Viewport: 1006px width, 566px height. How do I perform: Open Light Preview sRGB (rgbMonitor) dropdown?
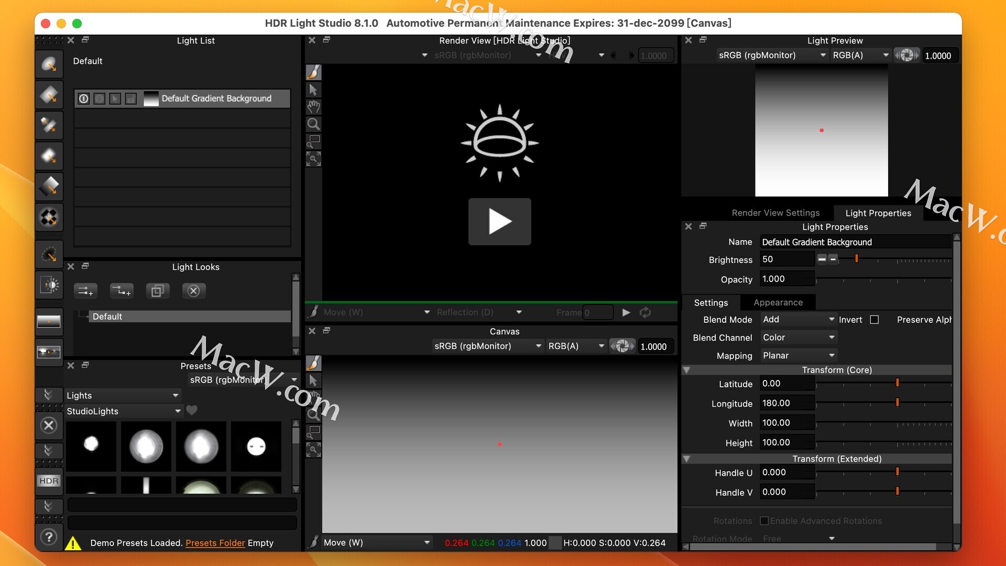pos(772,55)
